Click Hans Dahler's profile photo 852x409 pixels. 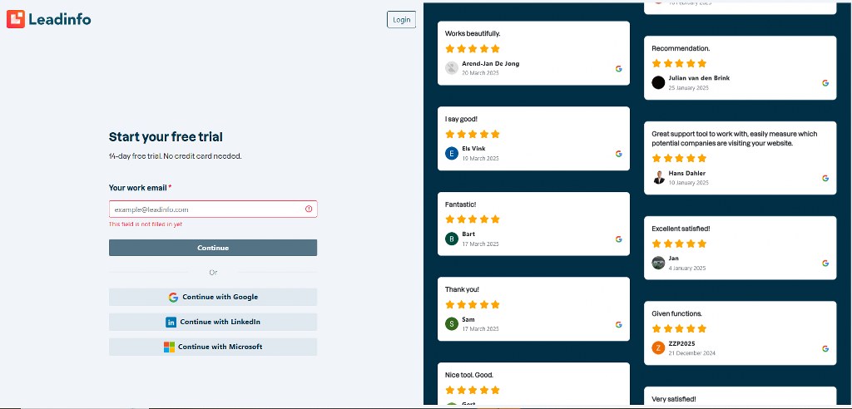coord(659,178)
